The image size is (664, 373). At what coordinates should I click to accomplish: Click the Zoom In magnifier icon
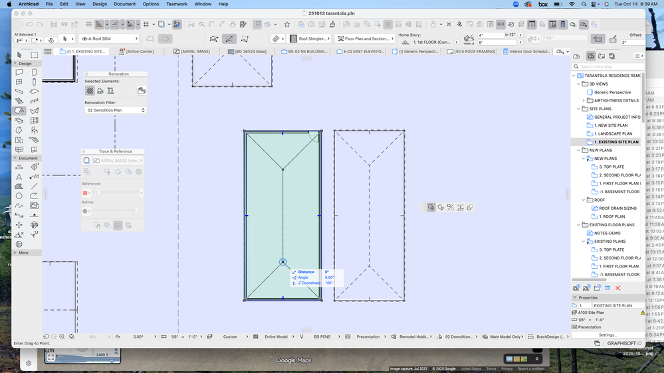[x=62, y=336]
